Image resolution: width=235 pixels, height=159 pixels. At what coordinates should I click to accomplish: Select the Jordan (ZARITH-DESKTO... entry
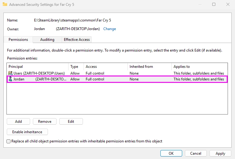pos(117,79)
